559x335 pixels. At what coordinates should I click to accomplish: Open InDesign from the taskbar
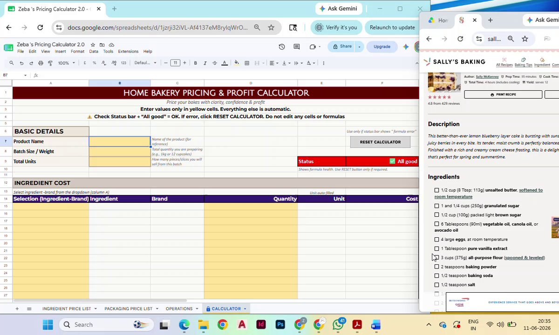click(261, 324)
